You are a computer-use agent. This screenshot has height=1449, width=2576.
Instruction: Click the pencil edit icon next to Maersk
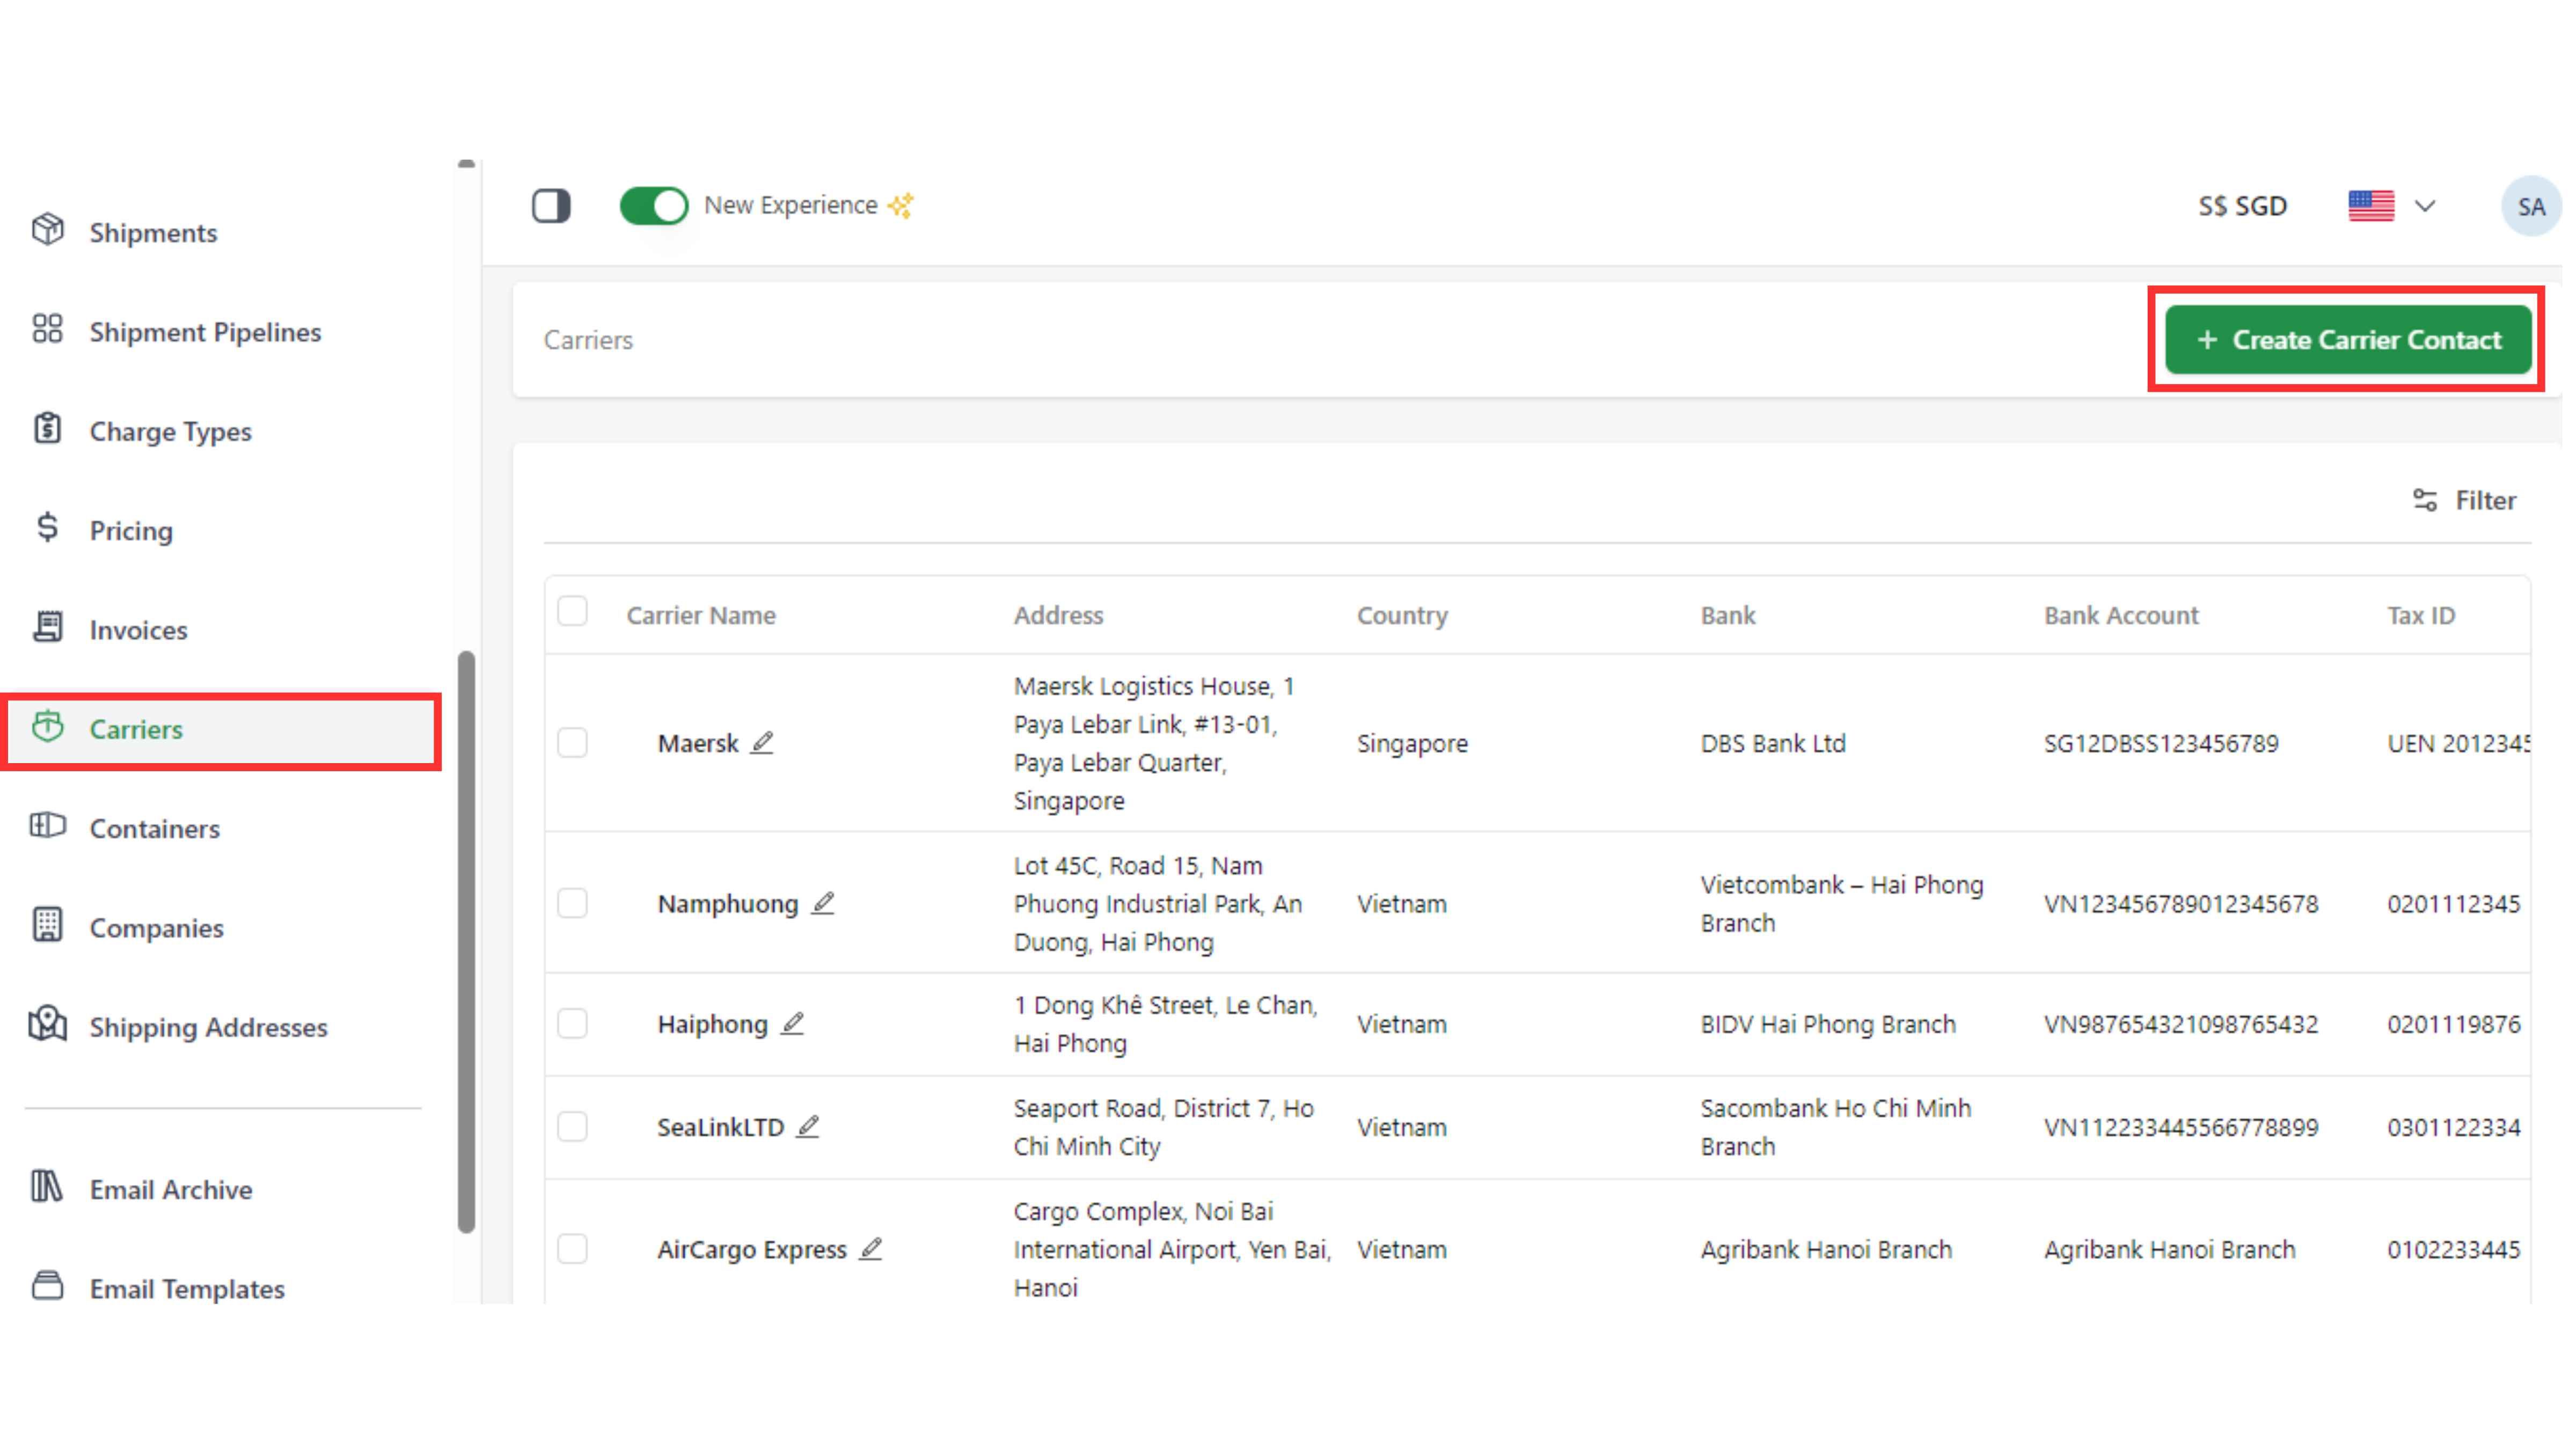(762, 742)
